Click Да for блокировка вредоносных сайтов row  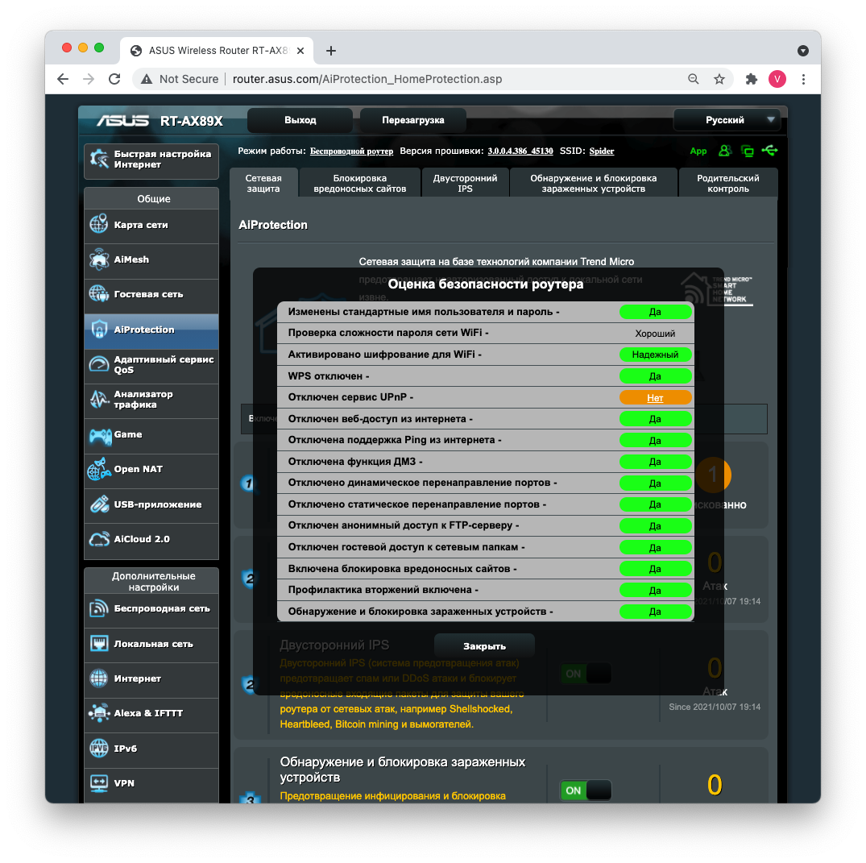[x=655, y=569]
